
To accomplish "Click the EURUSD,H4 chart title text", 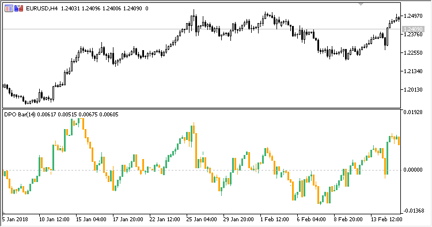I will [41, 9].
